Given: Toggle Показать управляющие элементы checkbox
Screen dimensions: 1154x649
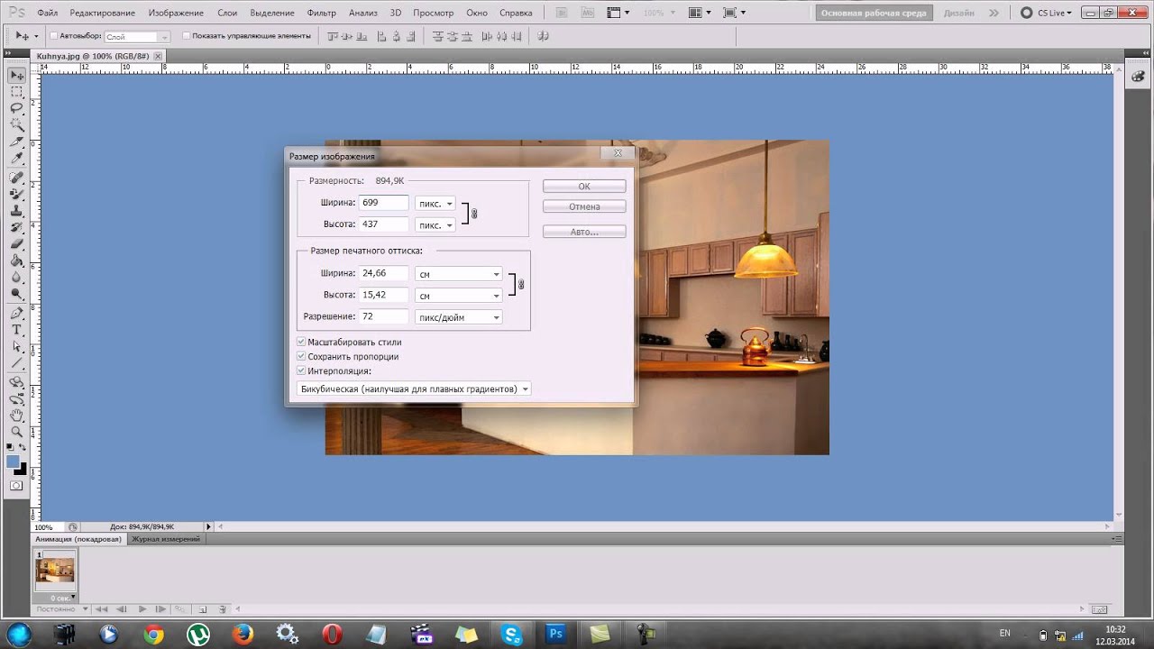Looking at the screenshot, I should pos(186,36).
